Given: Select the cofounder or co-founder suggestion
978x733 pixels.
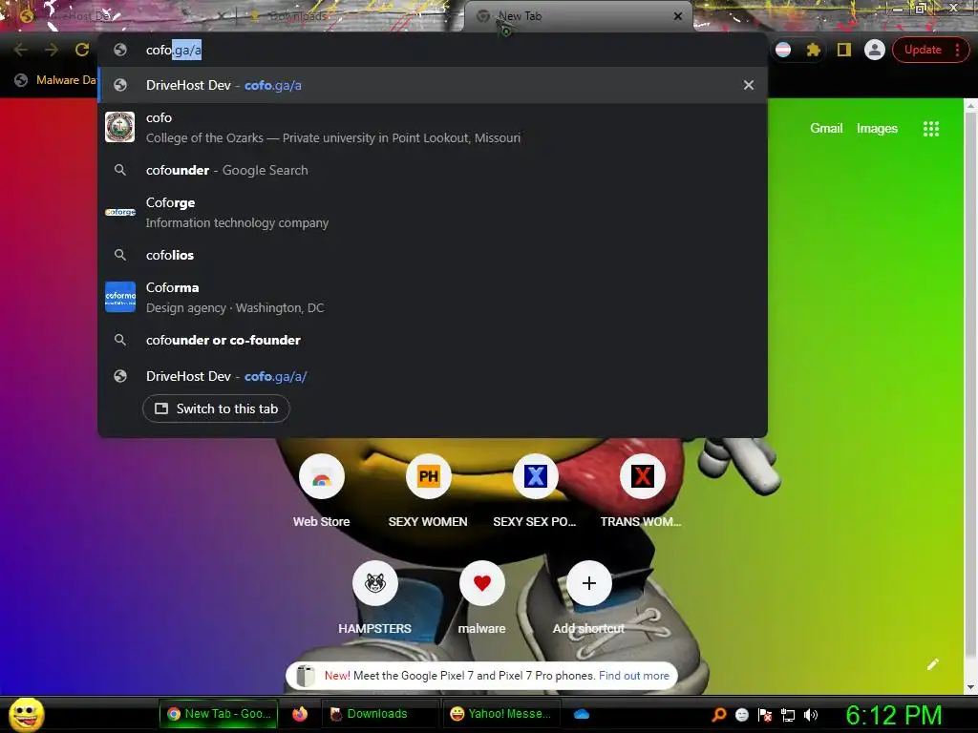Looking at the screenshot, I should [x=433, y=340].
